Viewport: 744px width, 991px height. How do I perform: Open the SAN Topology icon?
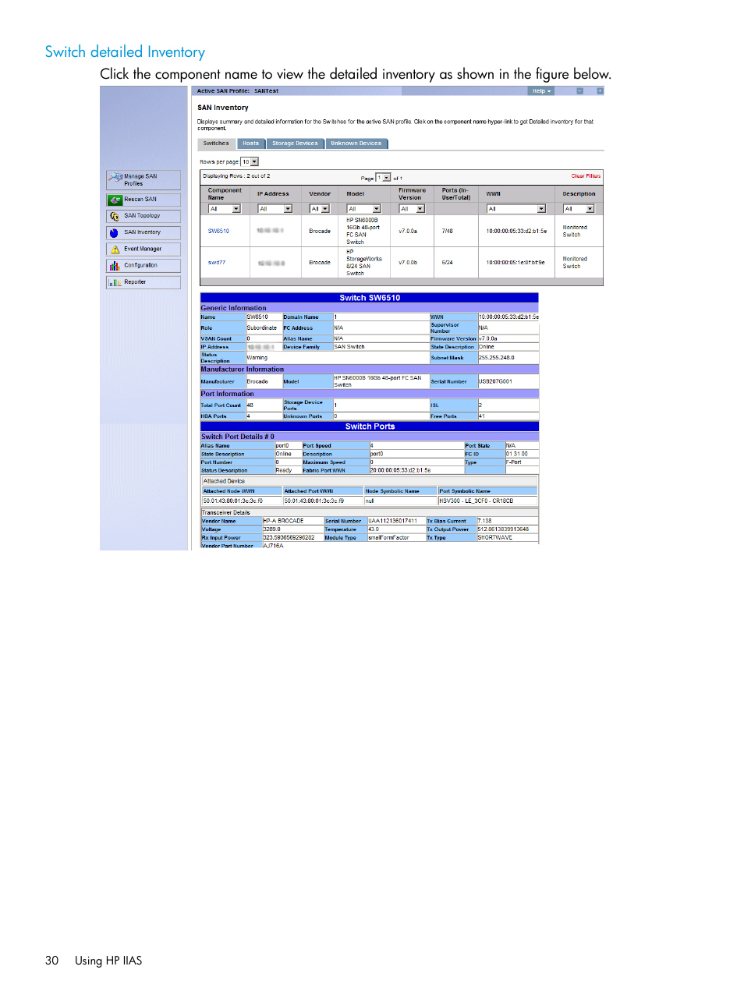(115, 216)
